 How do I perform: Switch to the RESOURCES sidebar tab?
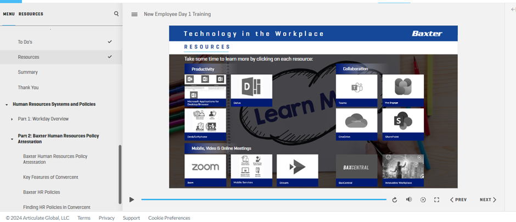pos(31,14)
